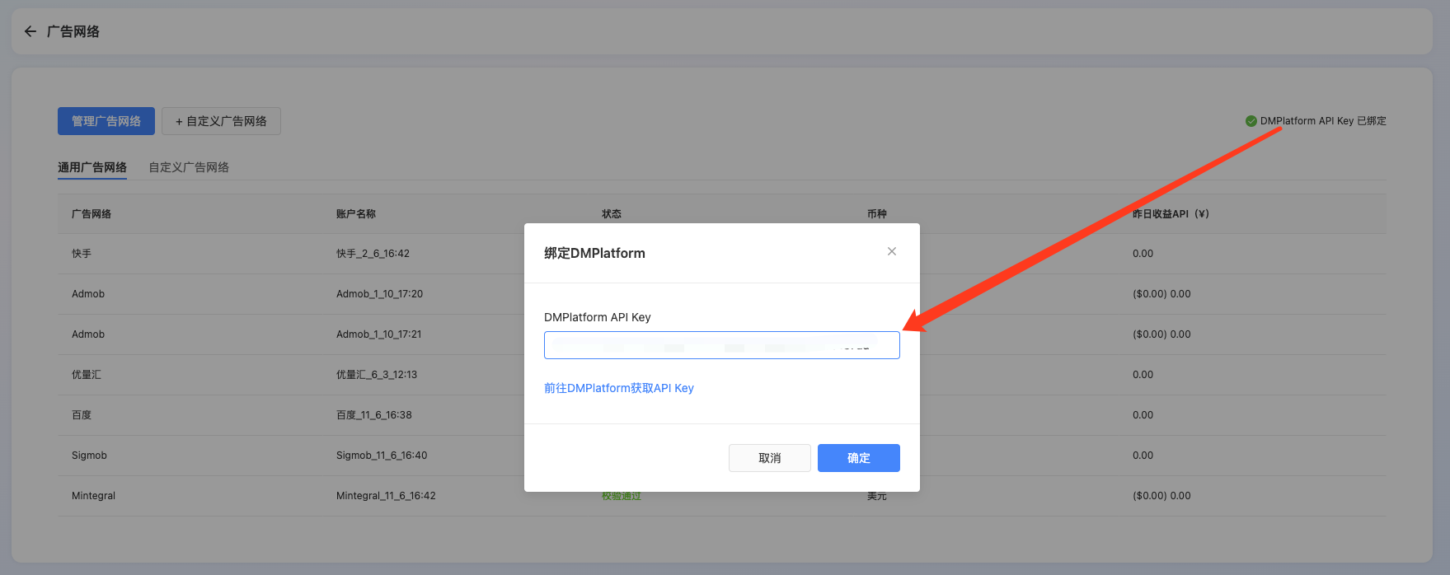The height and width of the screenshot is (575, 1450).
Task: Select account name 快手_2_6_16:42
Action: pyautogui.click(x=373, y=254)
